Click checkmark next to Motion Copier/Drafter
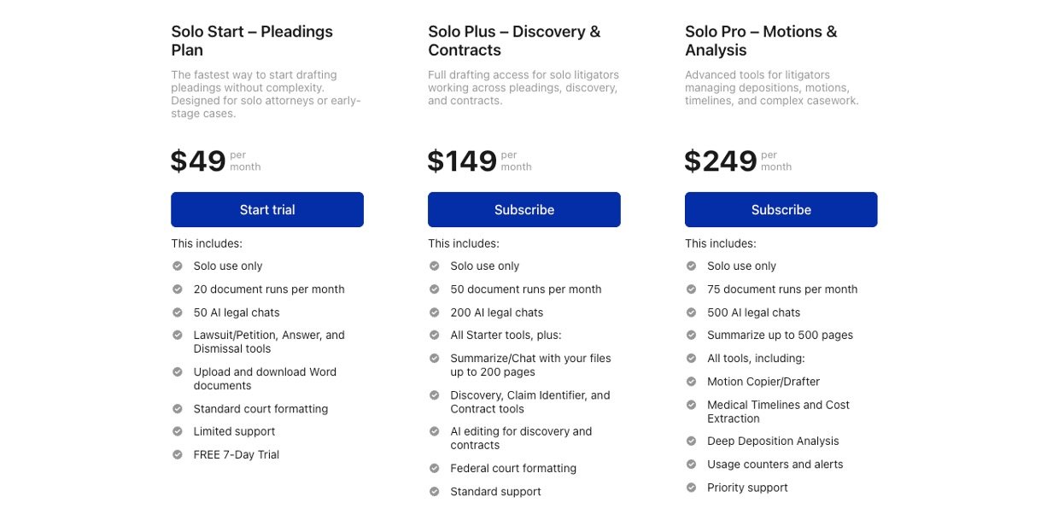Image resolution: width=1047 pixels, height=526 pixels. [691, 382]
